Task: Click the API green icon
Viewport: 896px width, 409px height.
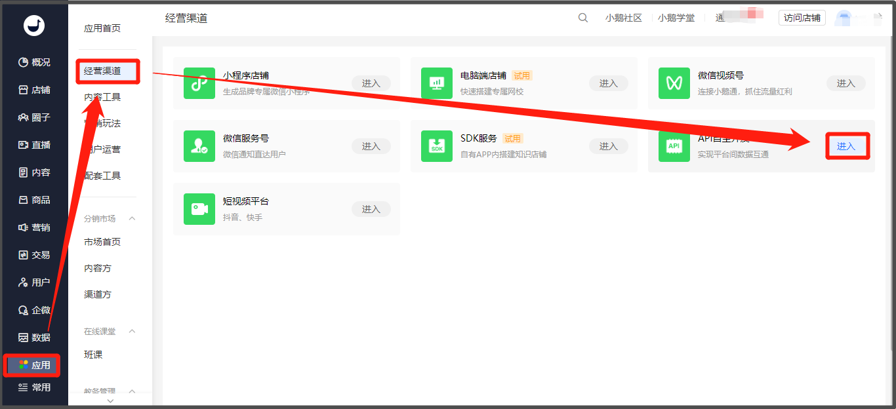Action: pos(674,146)
